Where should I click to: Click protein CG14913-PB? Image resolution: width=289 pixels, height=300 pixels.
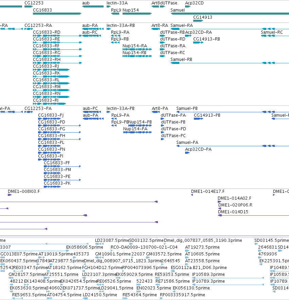pyautogui.click(x=207, y=115)
